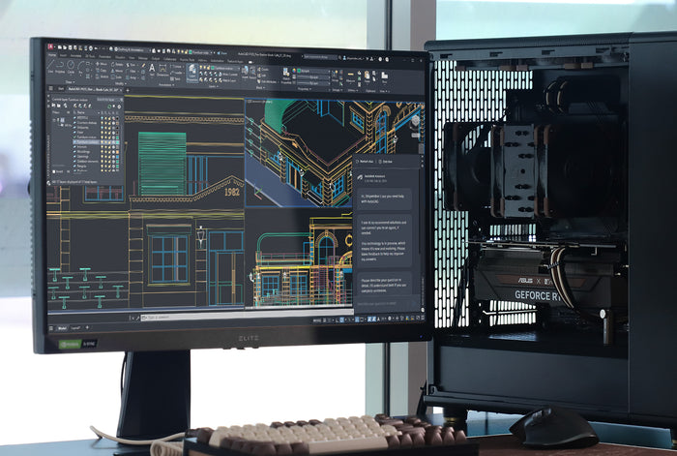Screen dimensions: 677x456
Task: Select the Line tool in Draw panel
Action: (x=49, y=66)
